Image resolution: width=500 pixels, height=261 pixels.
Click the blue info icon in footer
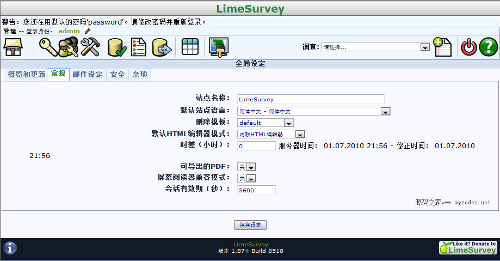(x=10, y=248)
